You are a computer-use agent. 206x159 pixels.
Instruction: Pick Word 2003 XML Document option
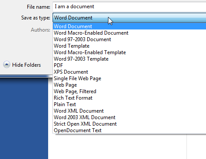click(130, 117)
